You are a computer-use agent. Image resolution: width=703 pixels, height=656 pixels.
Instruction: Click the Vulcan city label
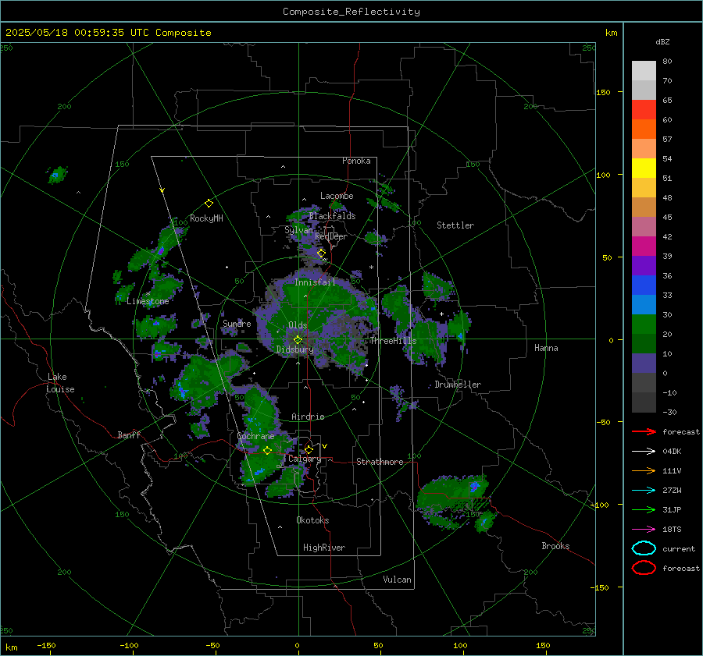pos(397,580)
